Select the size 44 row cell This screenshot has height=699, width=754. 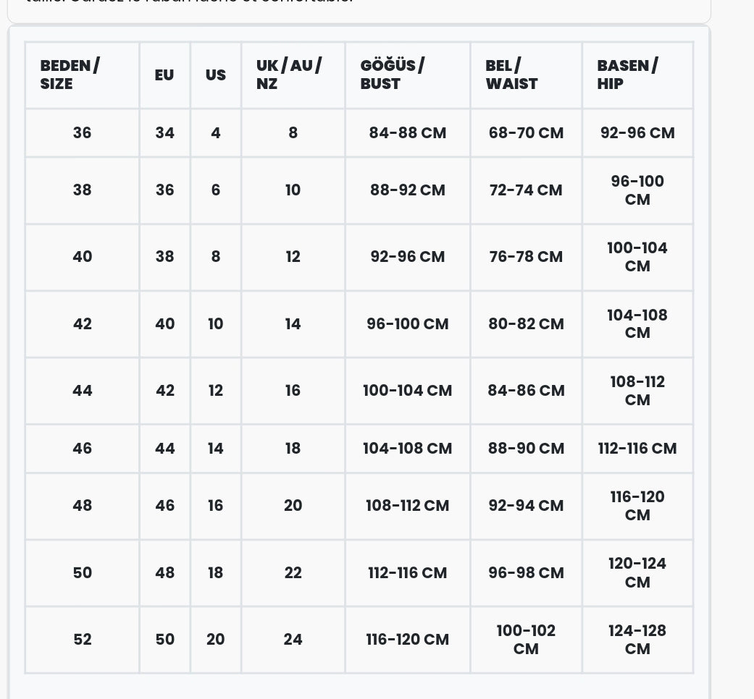click(83, 391)
